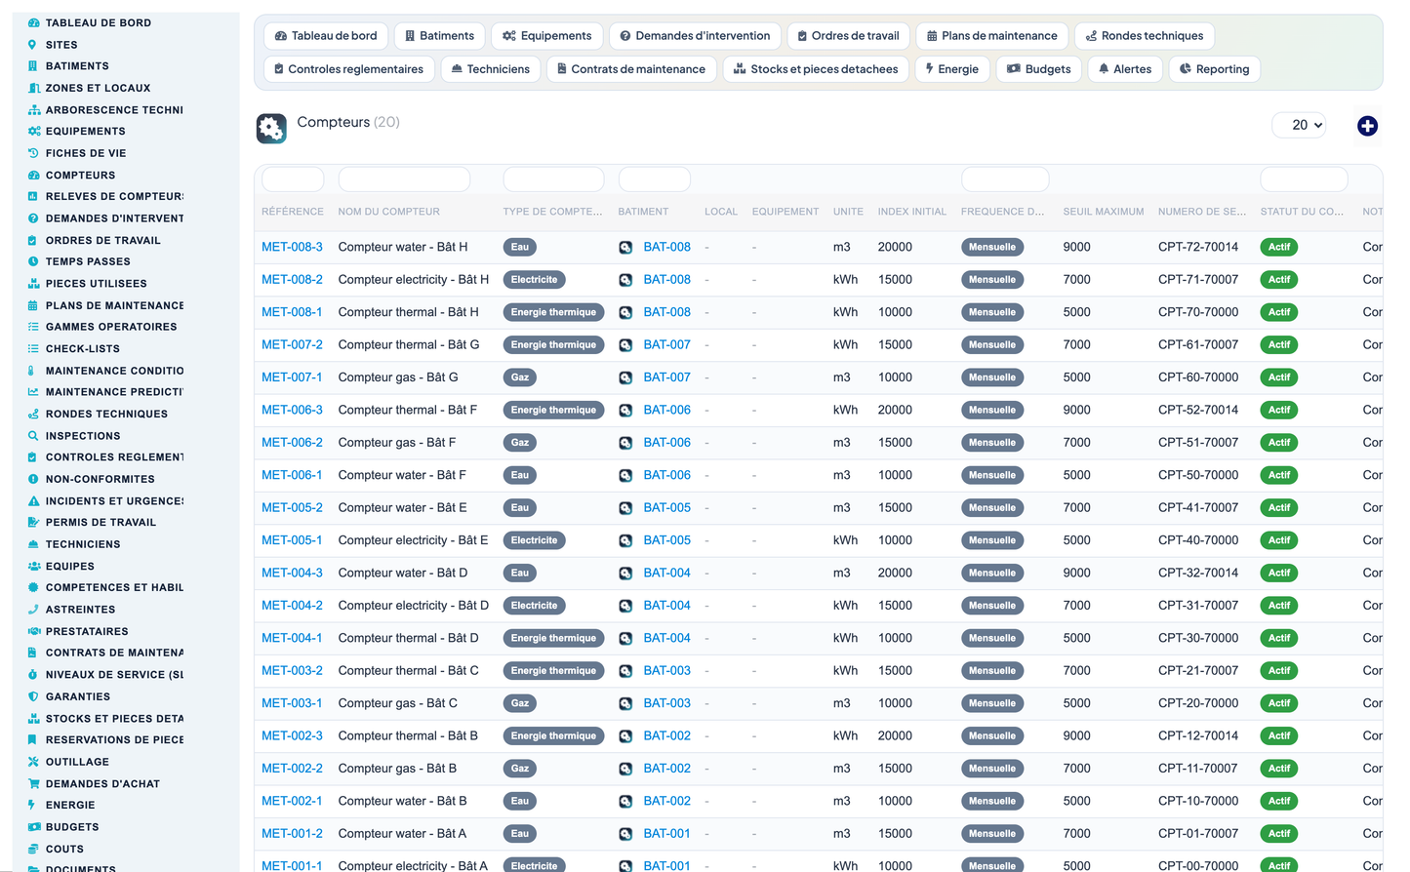The image size is (1410, 872).
Task: Select the COMPTEURS sidebar icon
Action: coord(33,176)
